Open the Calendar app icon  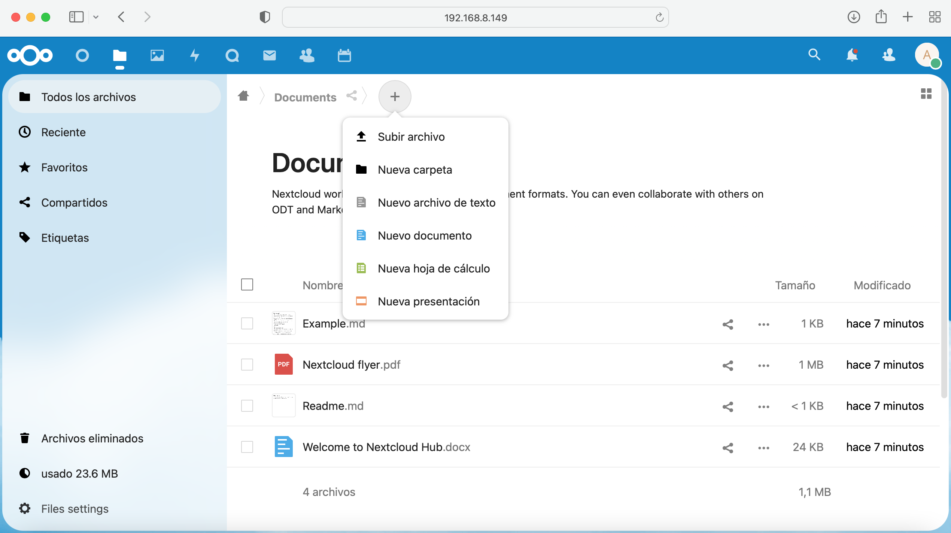pos(344,55)
